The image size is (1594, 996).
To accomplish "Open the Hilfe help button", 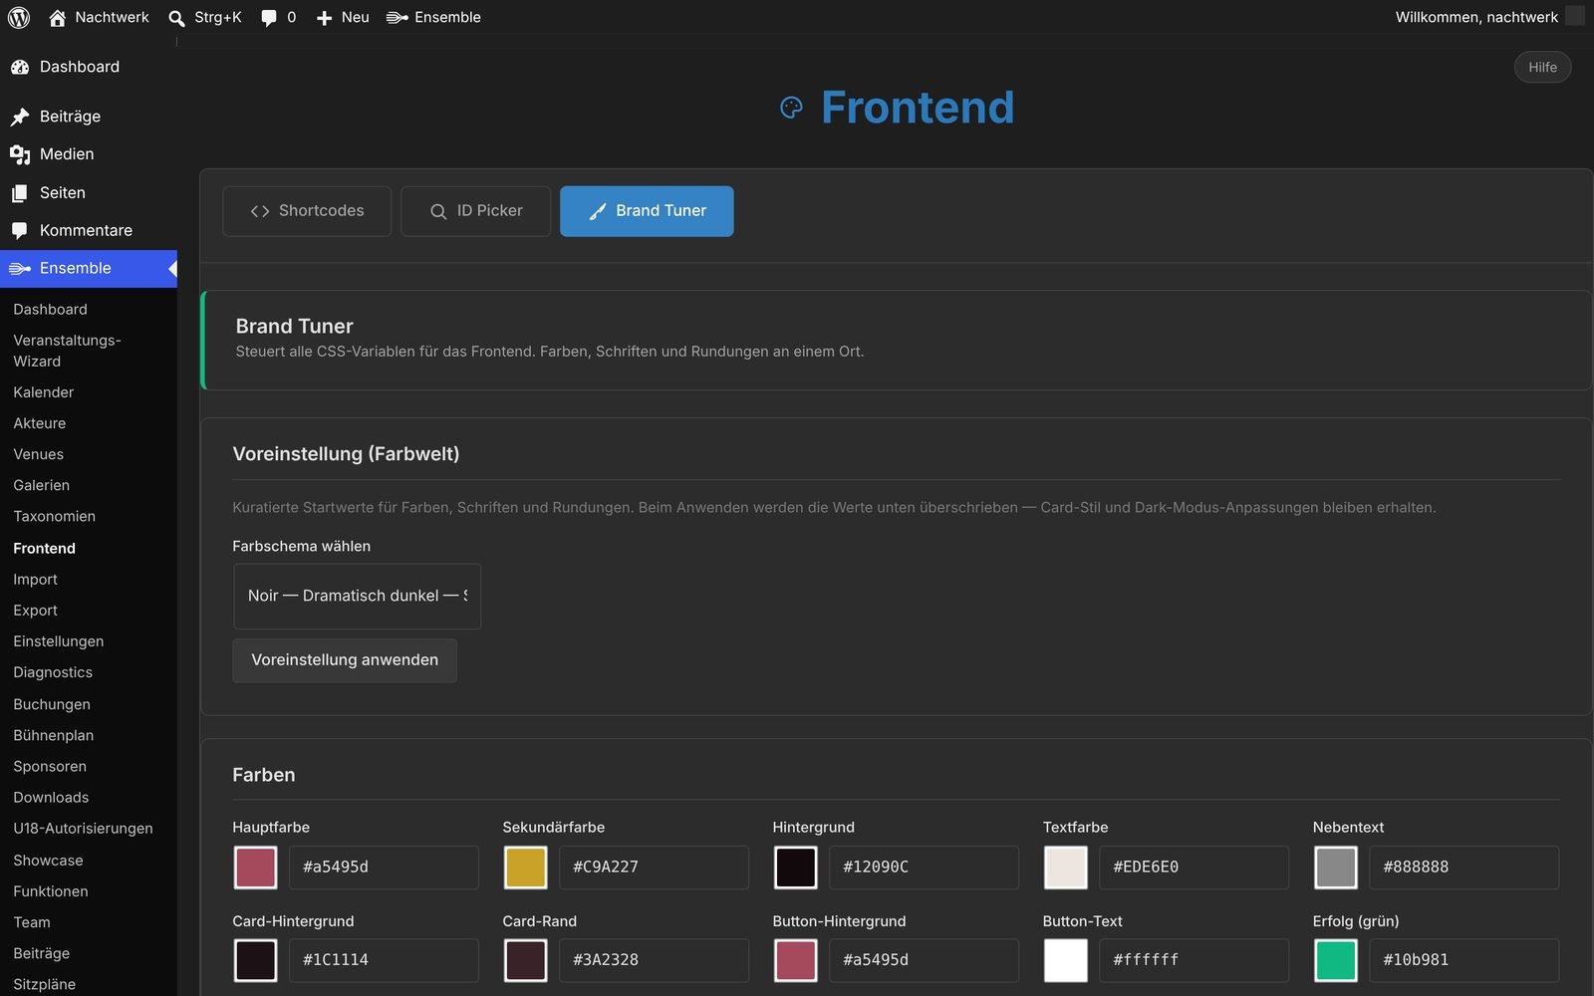I will (1542, 67).
